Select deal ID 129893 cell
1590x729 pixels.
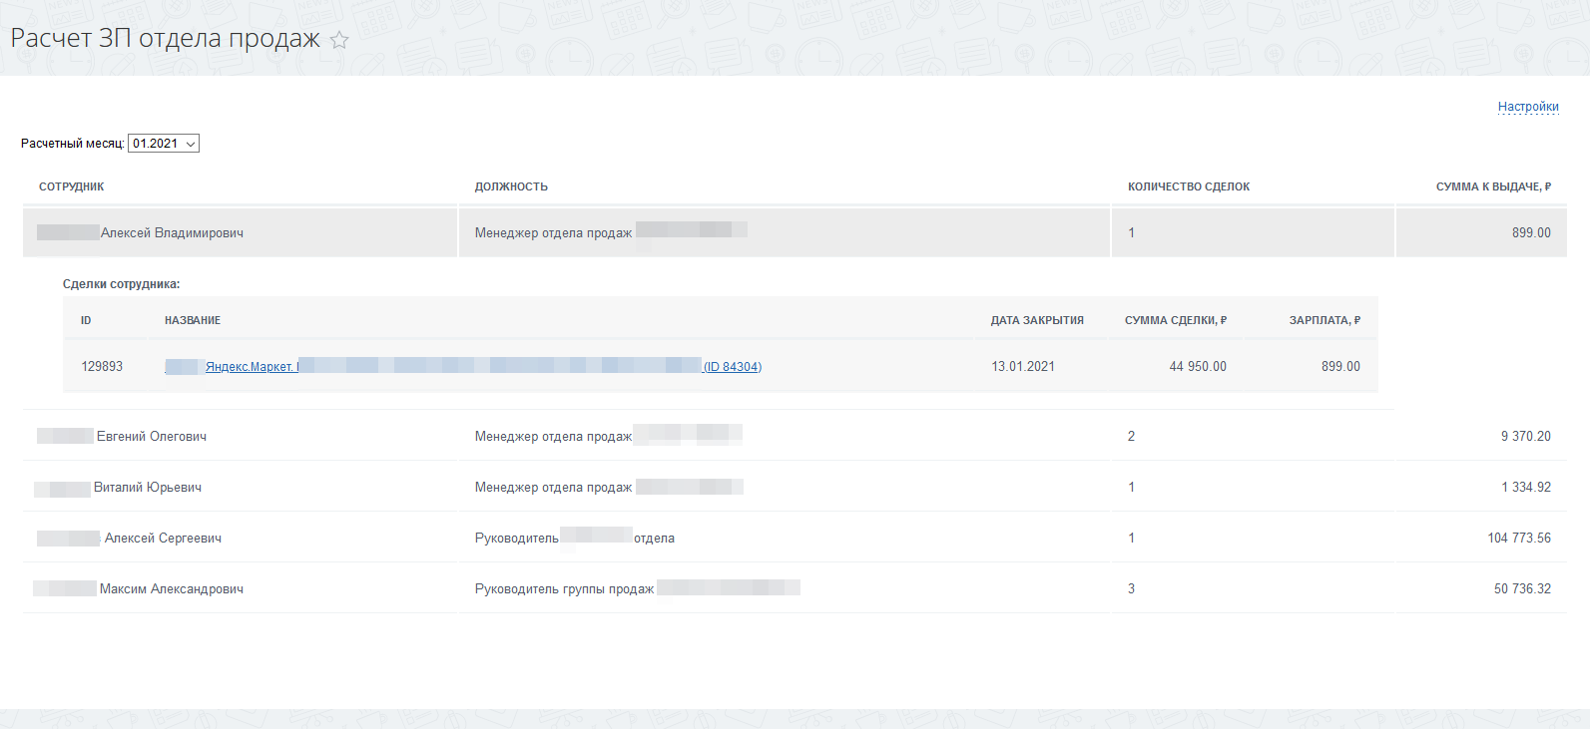(x=102, y=367)
